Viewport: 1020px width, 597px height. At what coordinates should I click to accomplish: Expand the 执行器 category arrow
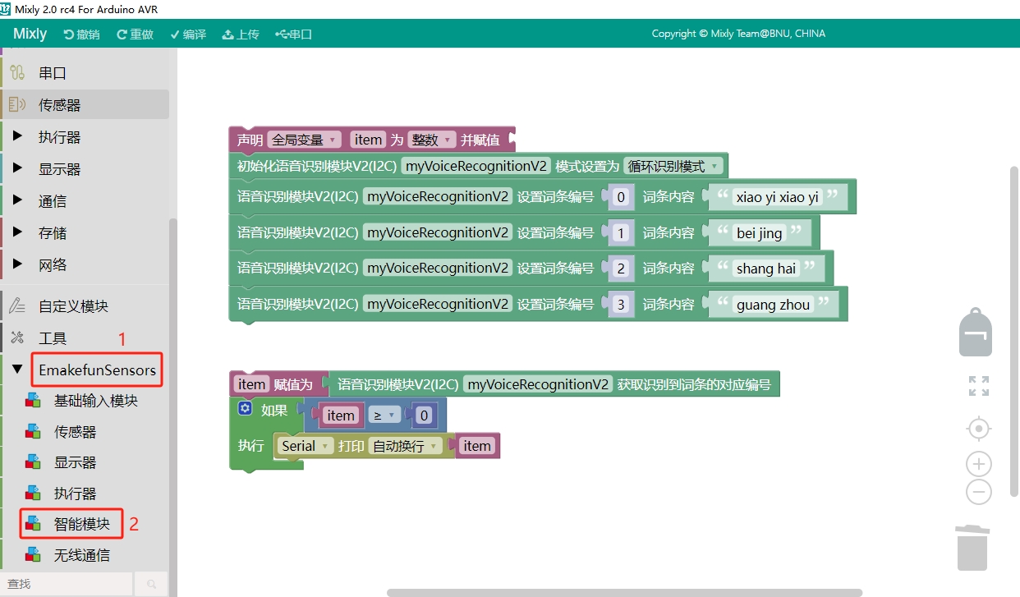(x=18, y=137)
